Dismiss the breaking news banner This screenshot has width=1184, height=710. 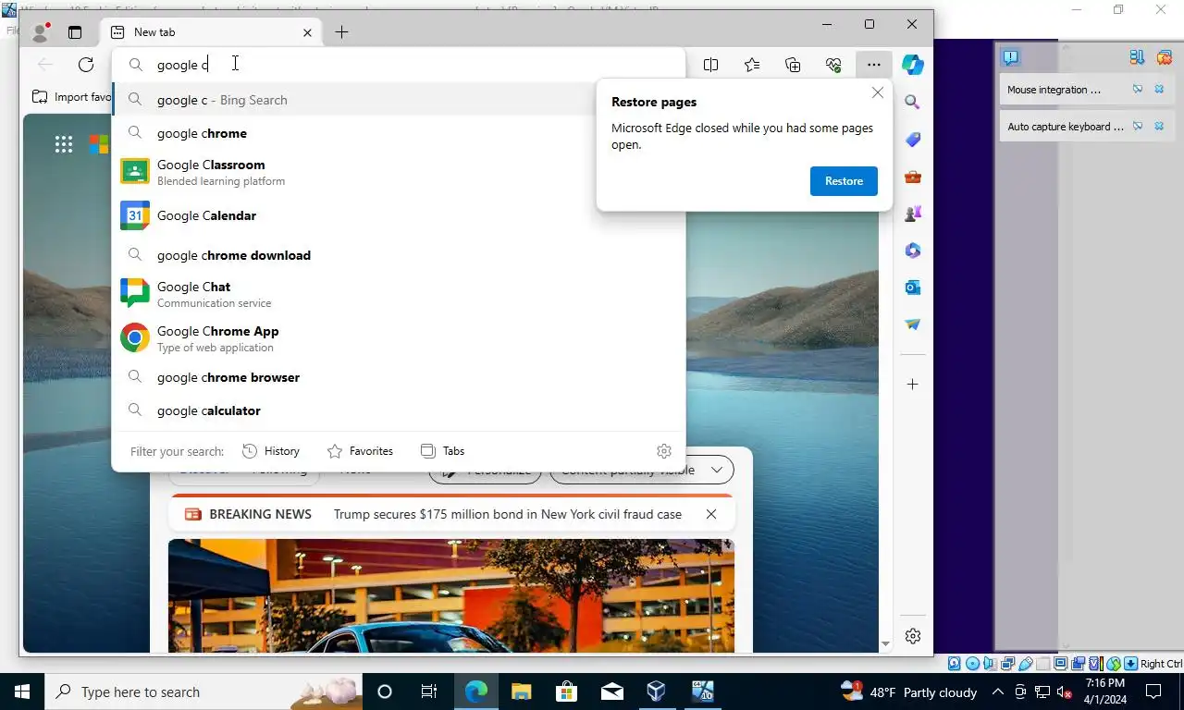pyautogui.click(x=711, y=514)
